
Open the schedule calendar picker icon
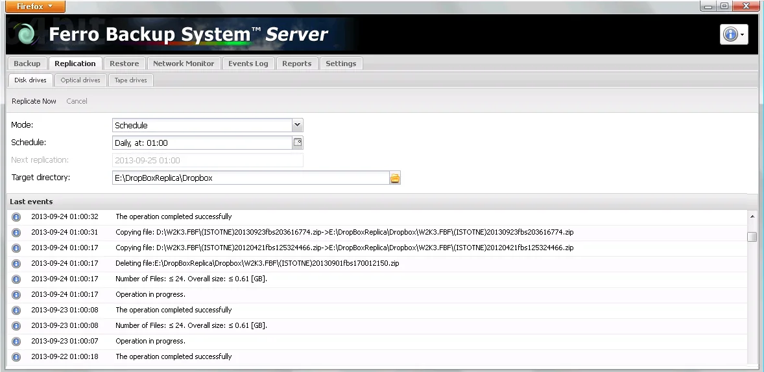click(x=298, y=143)
